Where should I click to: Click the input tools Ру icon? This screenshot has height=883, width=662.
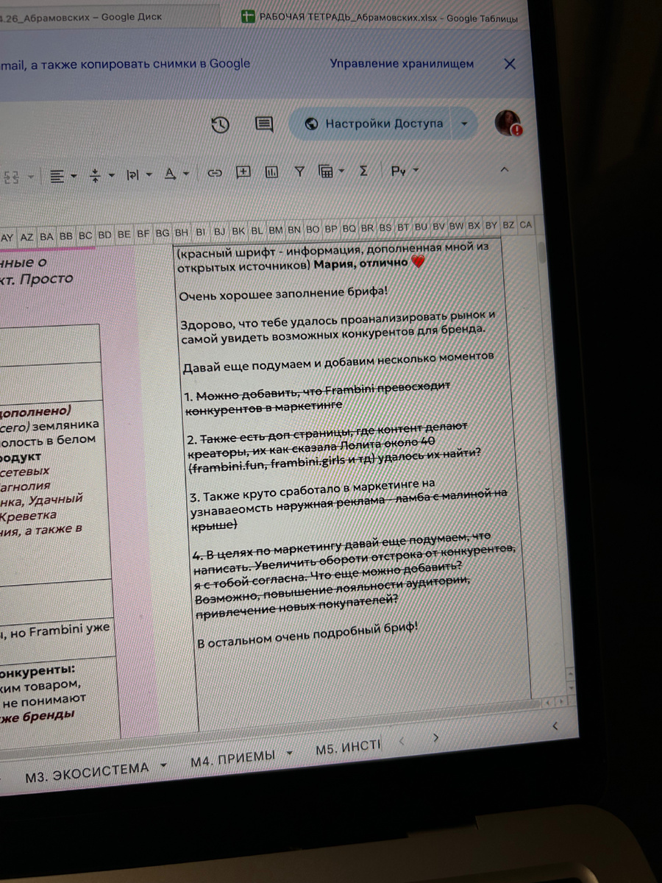(x=399, y=171)
